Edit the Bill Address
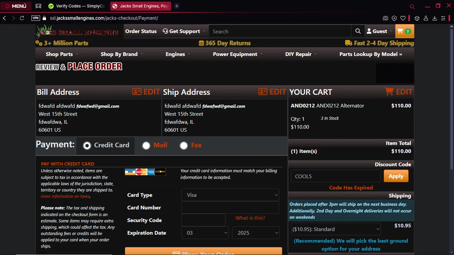 click(146, 92)
